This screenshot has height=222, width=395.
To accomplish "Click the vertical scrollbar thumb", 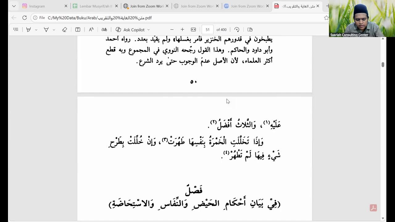I will point(383,64).
